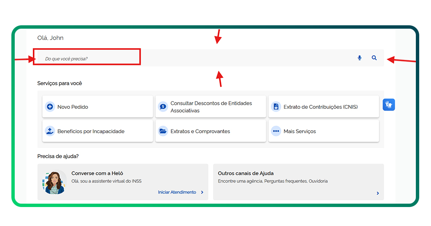Click the chevron next to Iniciar Atendimento
The width and height of the screenshot is (431, 226).
click(x=202, y=192)
